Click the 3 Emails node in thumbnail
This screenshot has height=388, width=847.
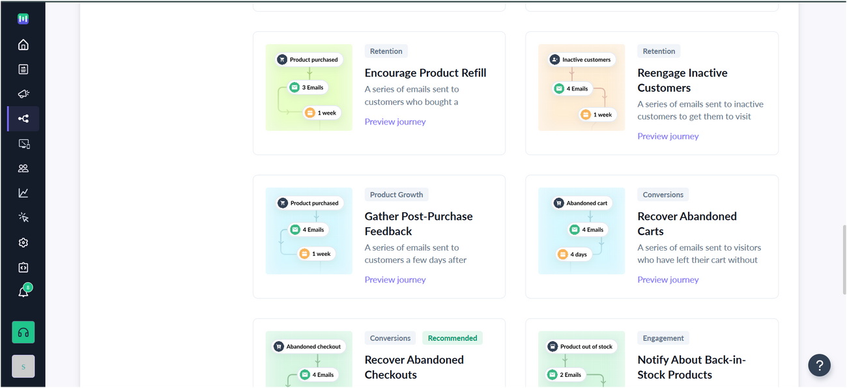pos(308,87)
